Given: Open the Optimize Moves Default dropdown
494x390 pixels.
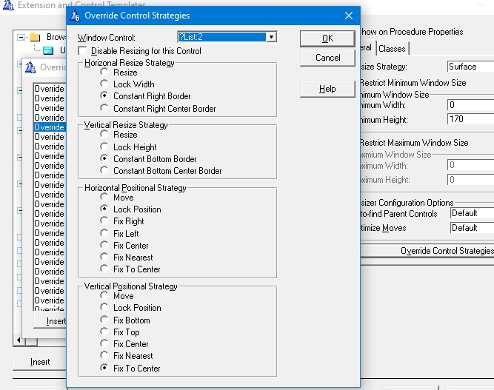Looking at the screenshot, I should pos(471,228).
